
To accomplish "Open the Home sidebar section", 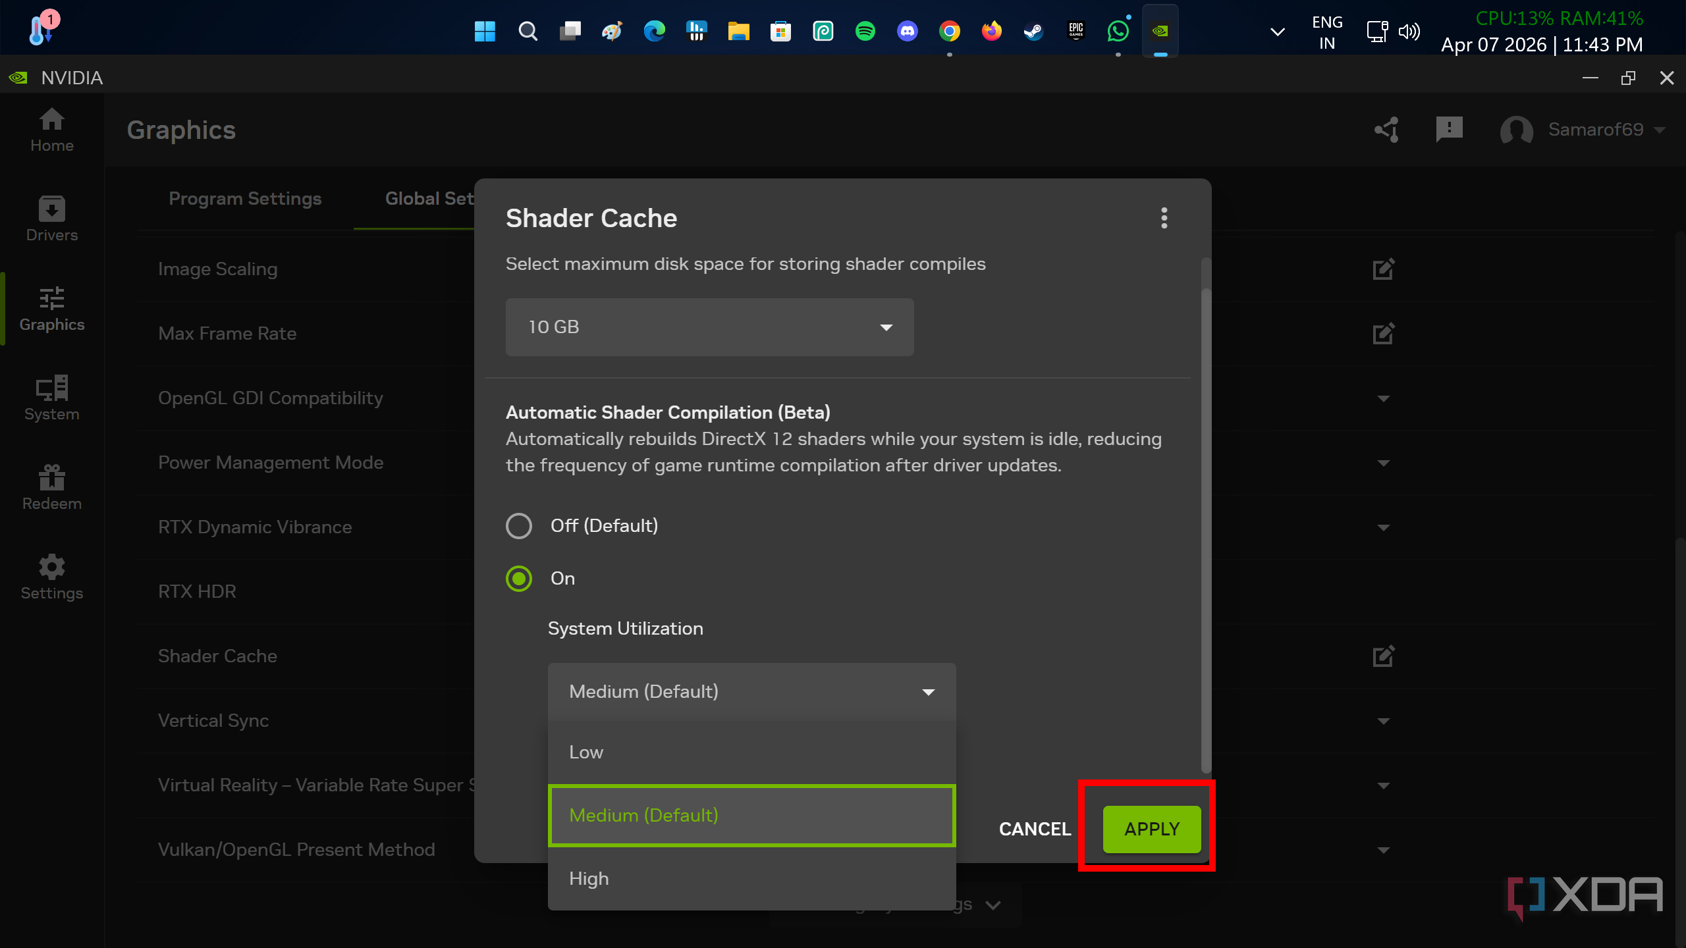I will (x=51, y=130).
